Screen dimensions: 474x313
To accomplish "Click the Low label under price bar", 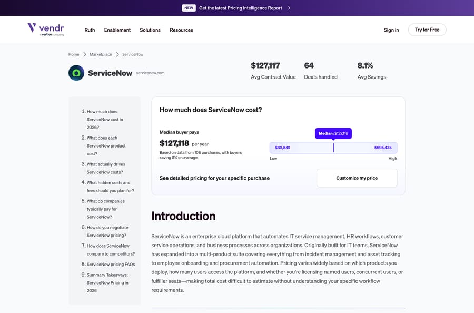I will [273, 159].
